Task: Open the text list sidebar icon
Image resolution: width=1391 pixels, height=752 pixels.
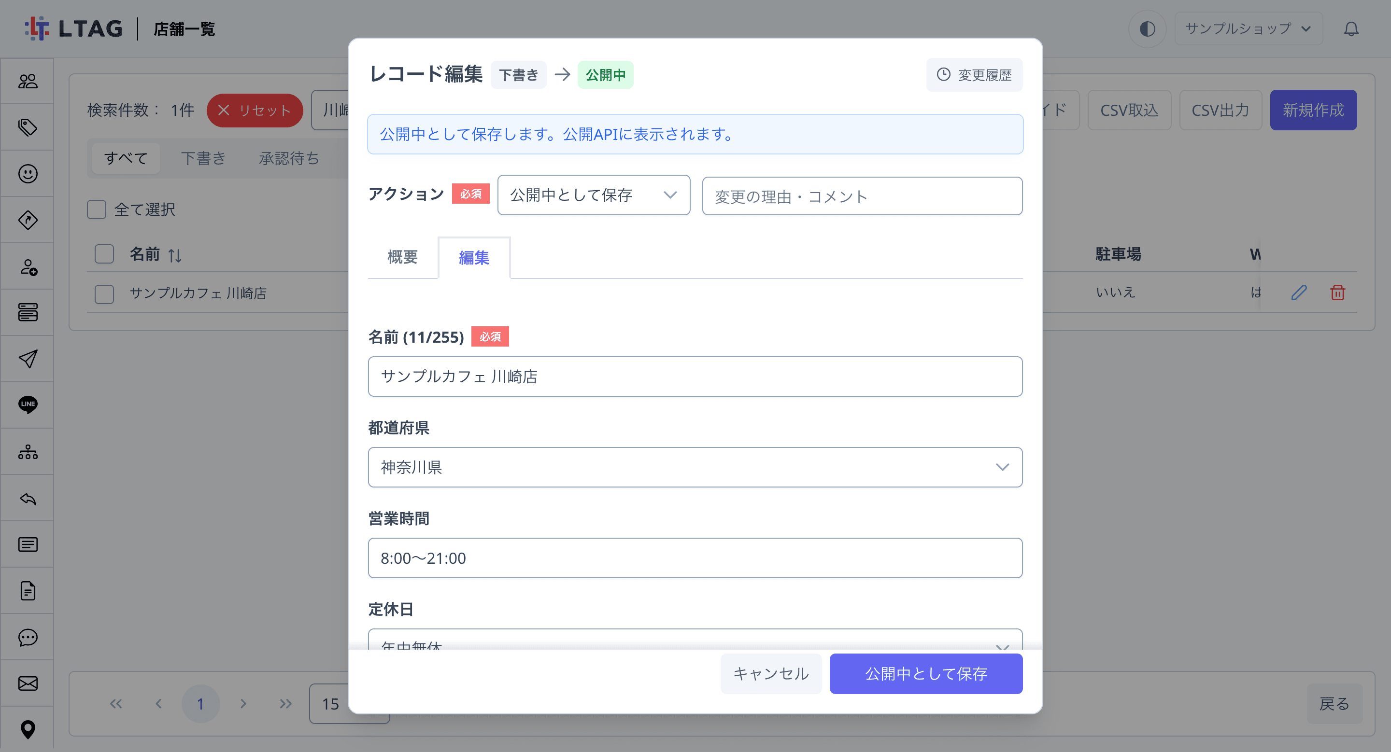Action: tap(28, 544)
